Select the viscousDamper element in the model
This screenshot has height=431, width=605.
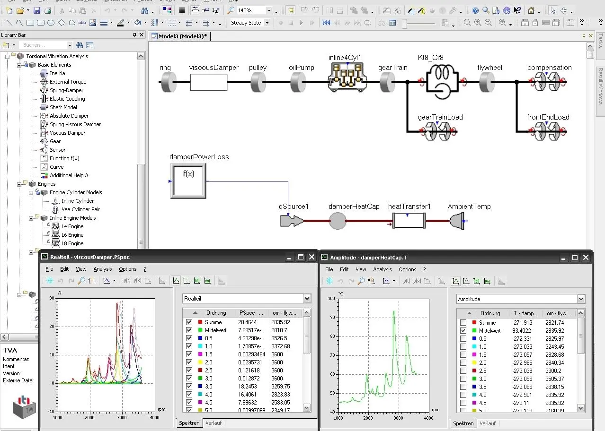(209, 82)
